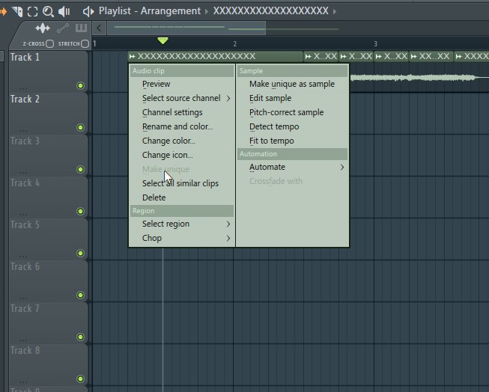
Task: Expand the Chop submenu
Action: [x=181, y=238]
